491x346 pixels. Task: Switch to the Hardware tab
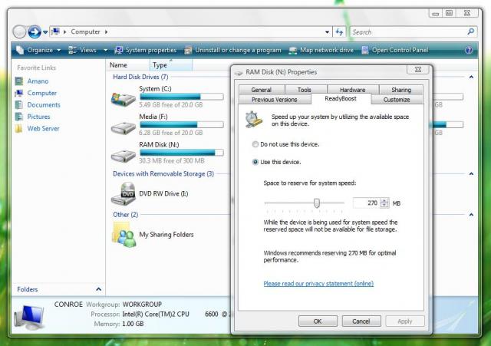(x=353, y=90)
